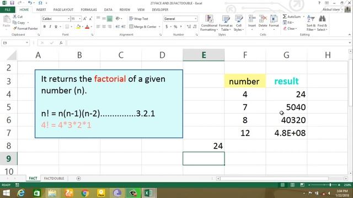Toggle Italic formatting
Viewport: 353px width, 198px height.
[50, 27]
